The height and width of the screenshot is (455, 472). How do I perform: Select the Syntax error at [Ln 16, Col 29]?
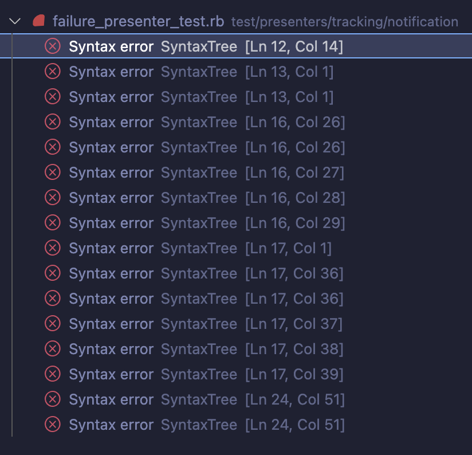236,223
